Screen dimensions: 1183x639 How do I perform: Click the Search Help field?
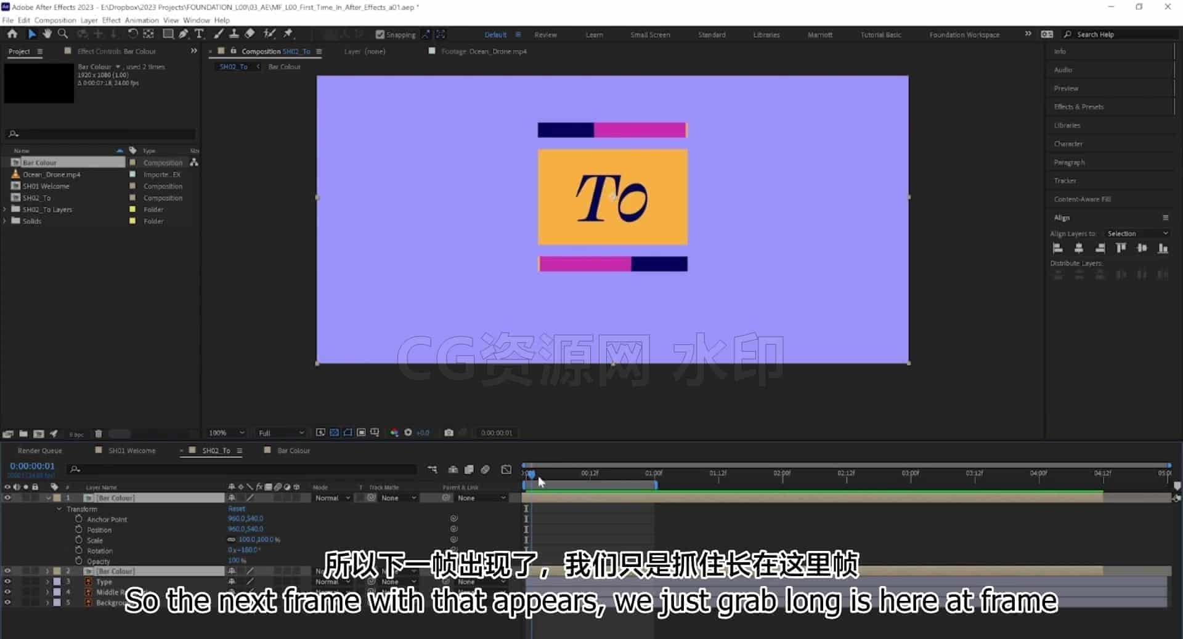(x=1121, y=34)
